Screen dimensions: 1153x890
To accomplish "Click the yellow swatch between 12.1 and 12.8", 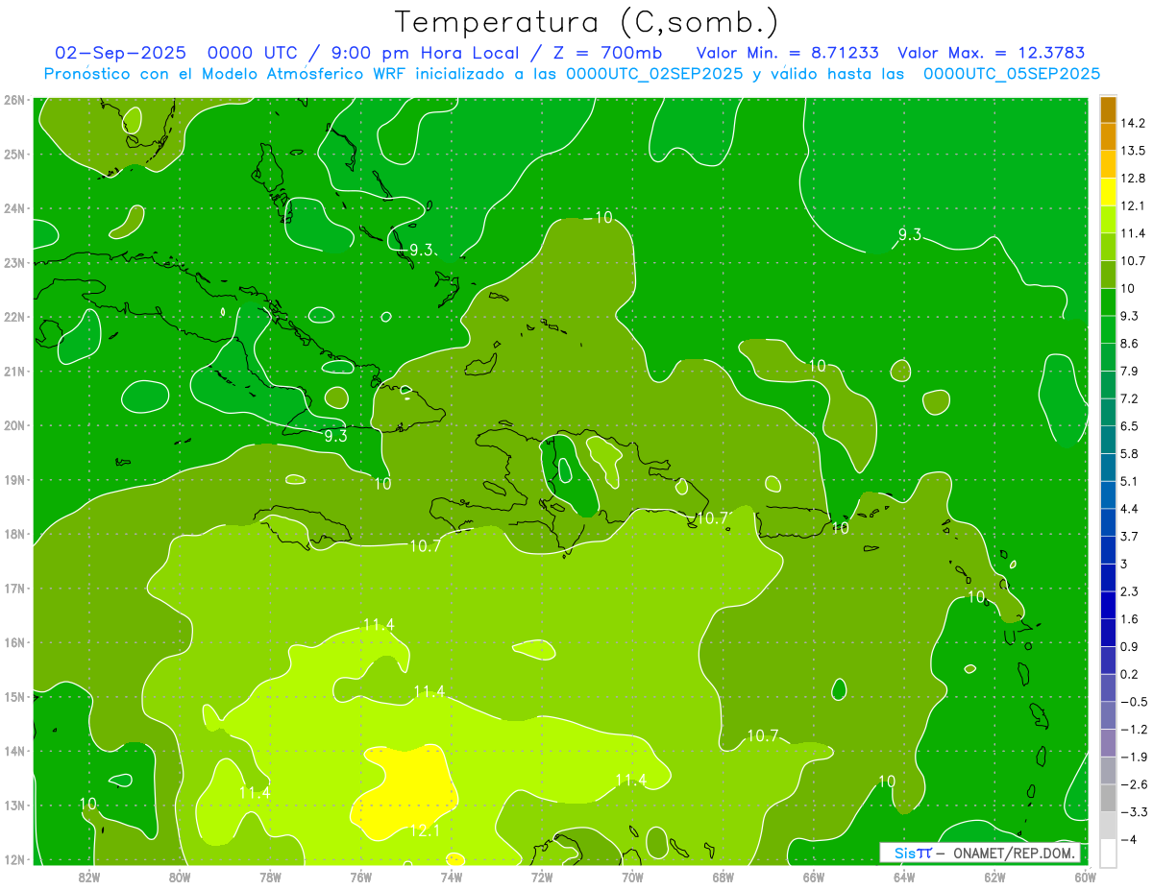I will (1108, 192).
